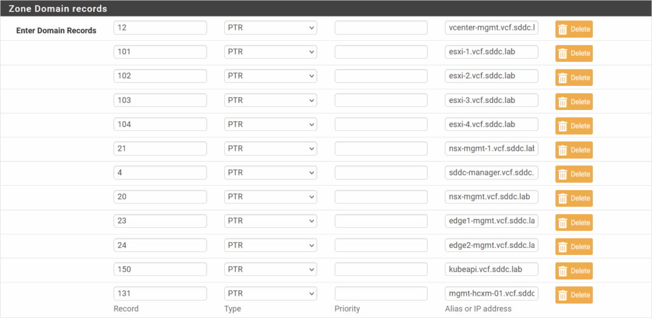Click trash icon for kubeapi record
Screen dimensions: 652x318
(563, 271)
